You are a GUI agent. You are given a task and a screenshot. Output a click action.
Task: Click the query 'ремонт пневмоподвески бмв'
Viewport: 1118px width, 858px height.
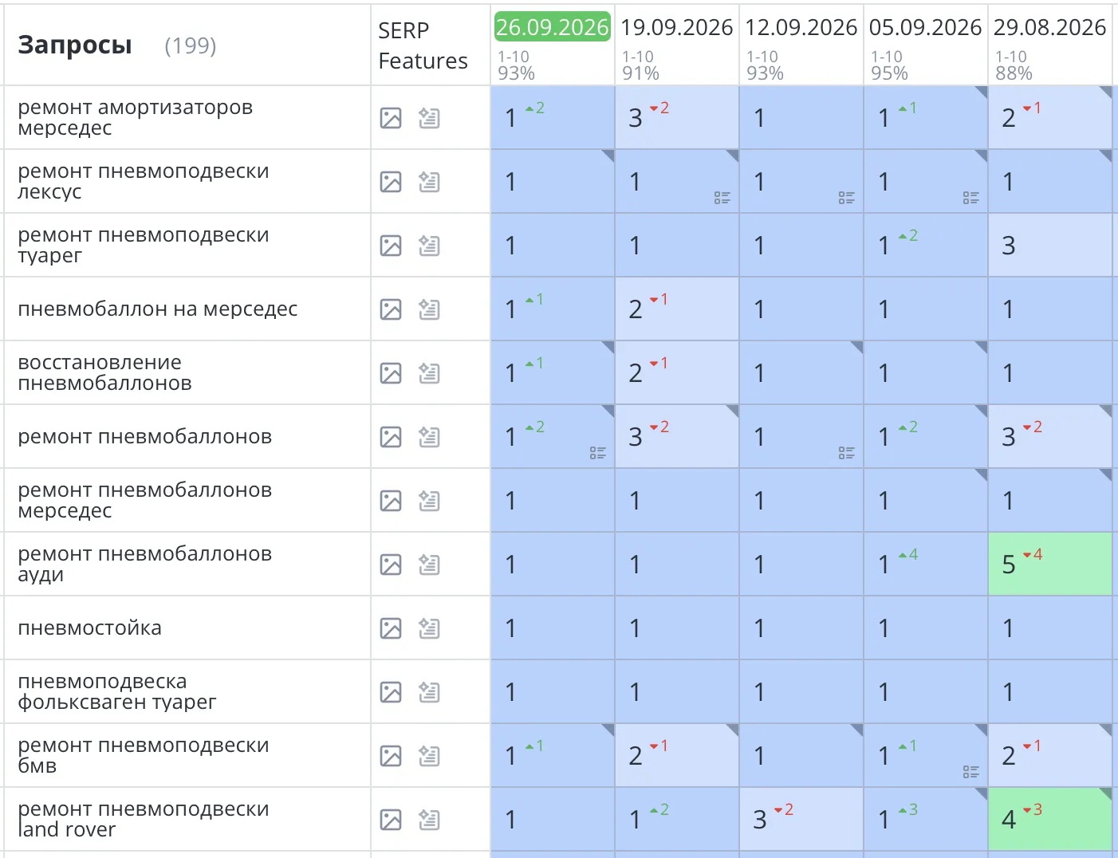144,755
